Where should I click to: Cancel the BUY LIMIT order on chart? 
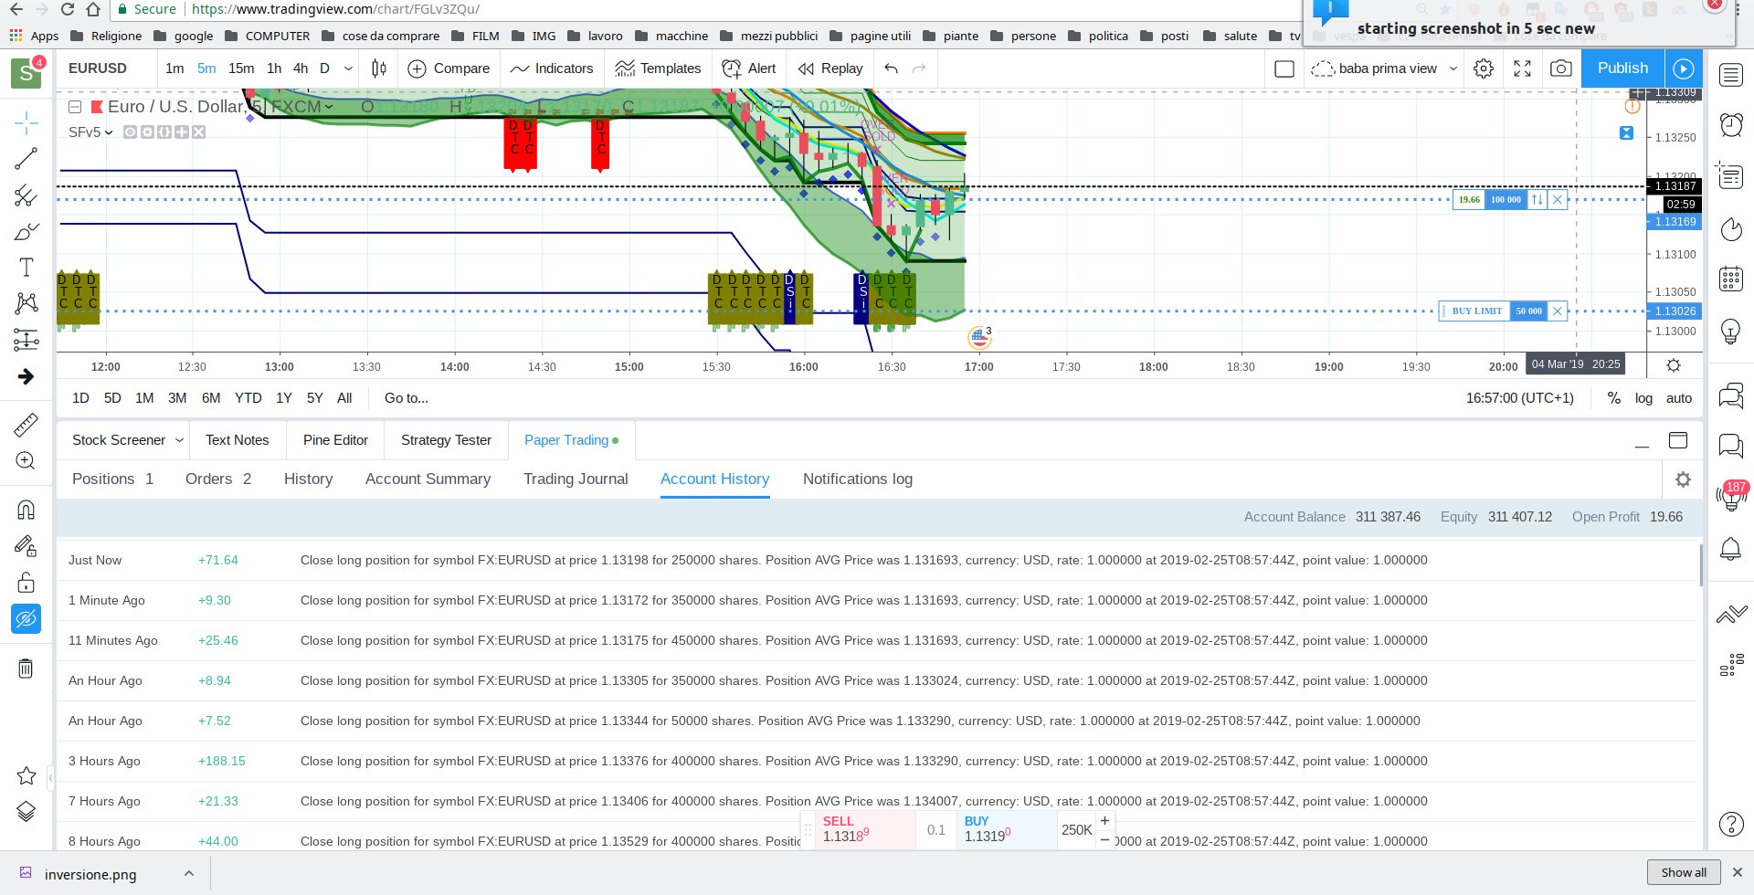1558,311
